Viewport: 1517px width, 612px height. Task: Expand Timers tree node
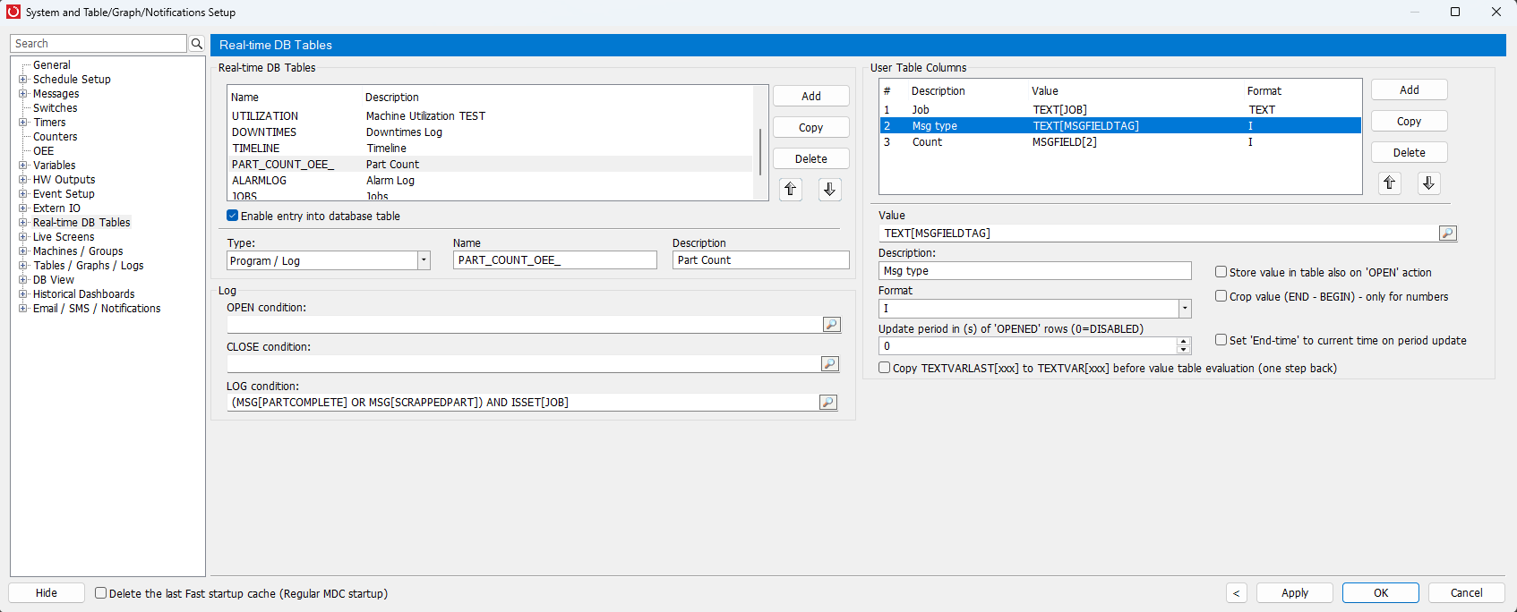click(x=23, y=123)
